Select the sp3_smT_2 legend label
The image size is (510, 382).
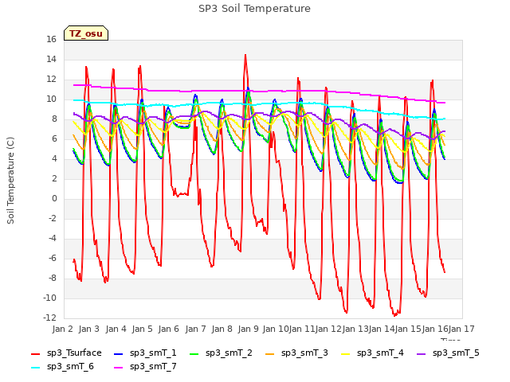tap(229, 353)
